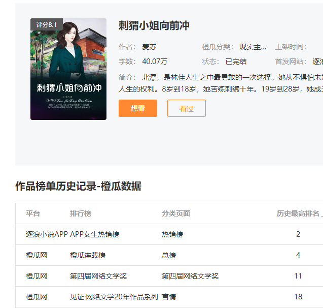
Task: Click the 排行榜 column header
Action: [81, 213]
